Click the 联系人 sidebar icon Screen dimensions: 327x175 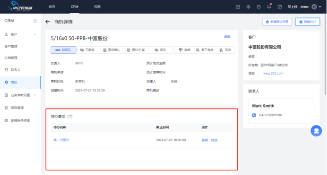6,70
